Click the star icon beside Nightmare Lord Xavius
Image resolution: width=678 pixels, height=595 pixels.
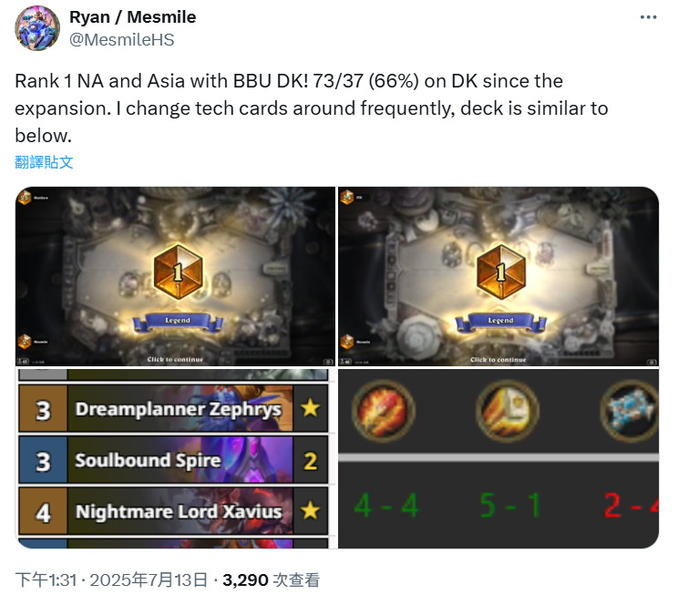click(311, 510)
